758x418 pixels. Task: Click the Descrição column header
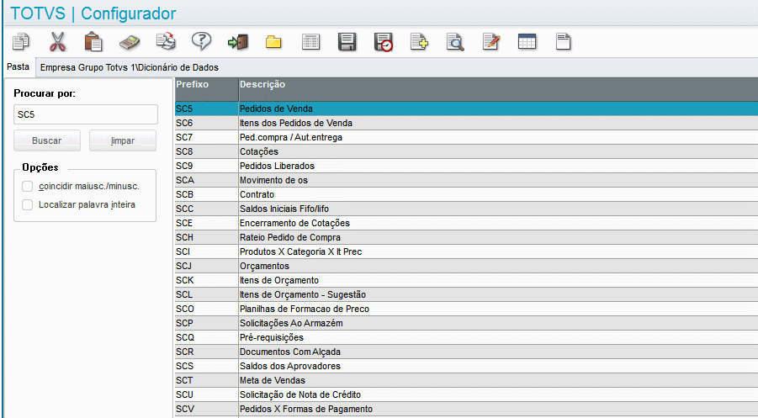498,89
